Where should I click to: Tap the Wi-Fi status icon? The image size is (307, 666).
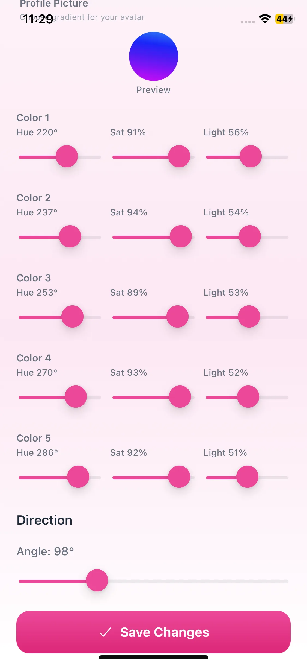pos(265,19)
